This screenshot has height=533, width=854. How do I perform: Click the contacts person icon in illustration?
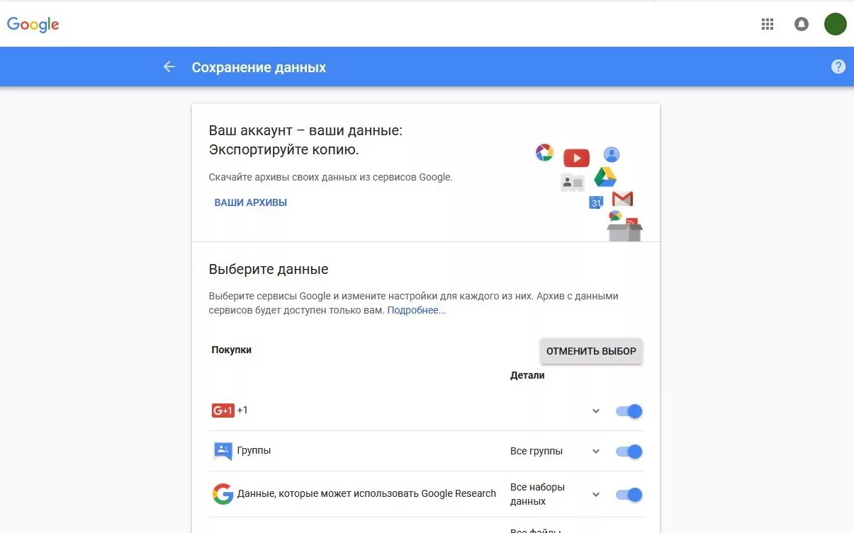(x=612, y=155)
